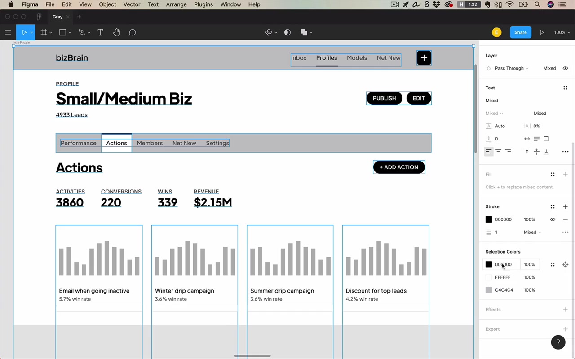575x359 pixels.
Task: Click the black 000000 stroke swatch
Action: tap(489, 219)
